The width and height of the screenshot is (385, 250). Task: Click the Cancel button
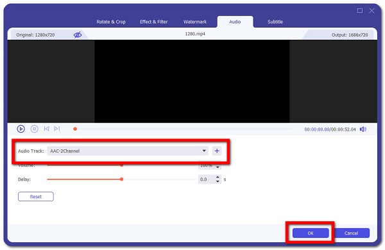352,233
